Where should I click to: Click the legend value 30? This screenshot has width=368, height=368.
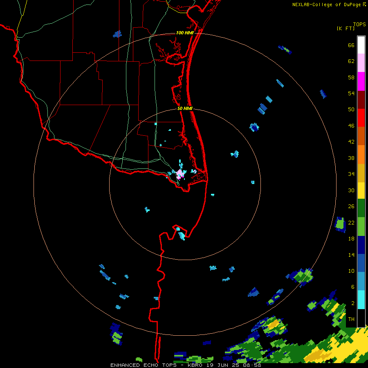[351, 190]
